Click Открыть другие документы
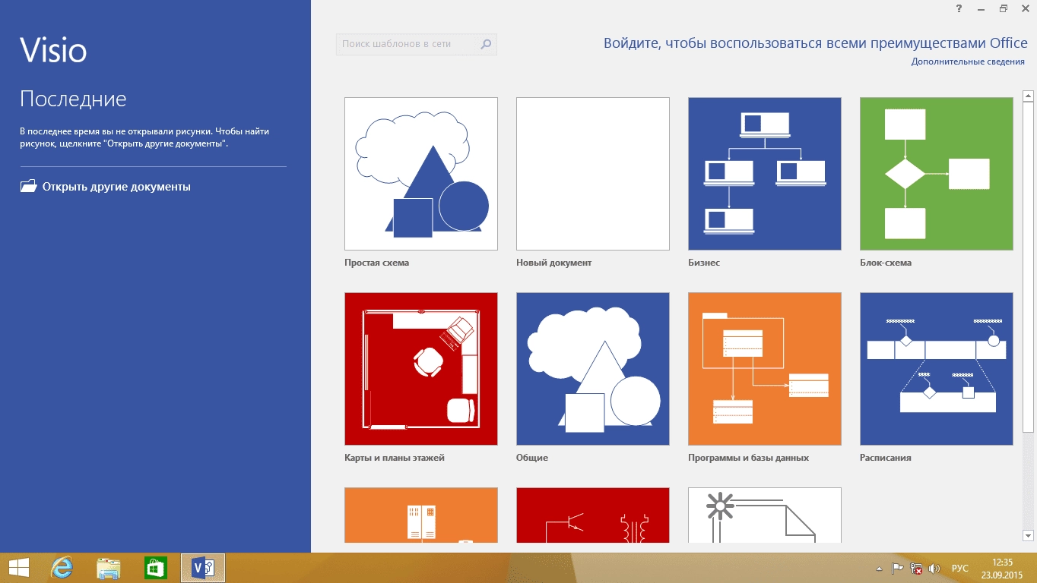The image size is (1037, 583). [116, 187]
